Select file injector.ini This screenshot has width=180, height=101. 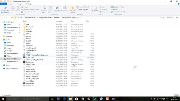29,45
